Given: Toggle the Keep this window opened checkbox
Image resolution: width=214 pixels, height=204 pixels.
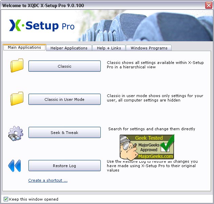Looking at the screenshot, I should [6, 199].
